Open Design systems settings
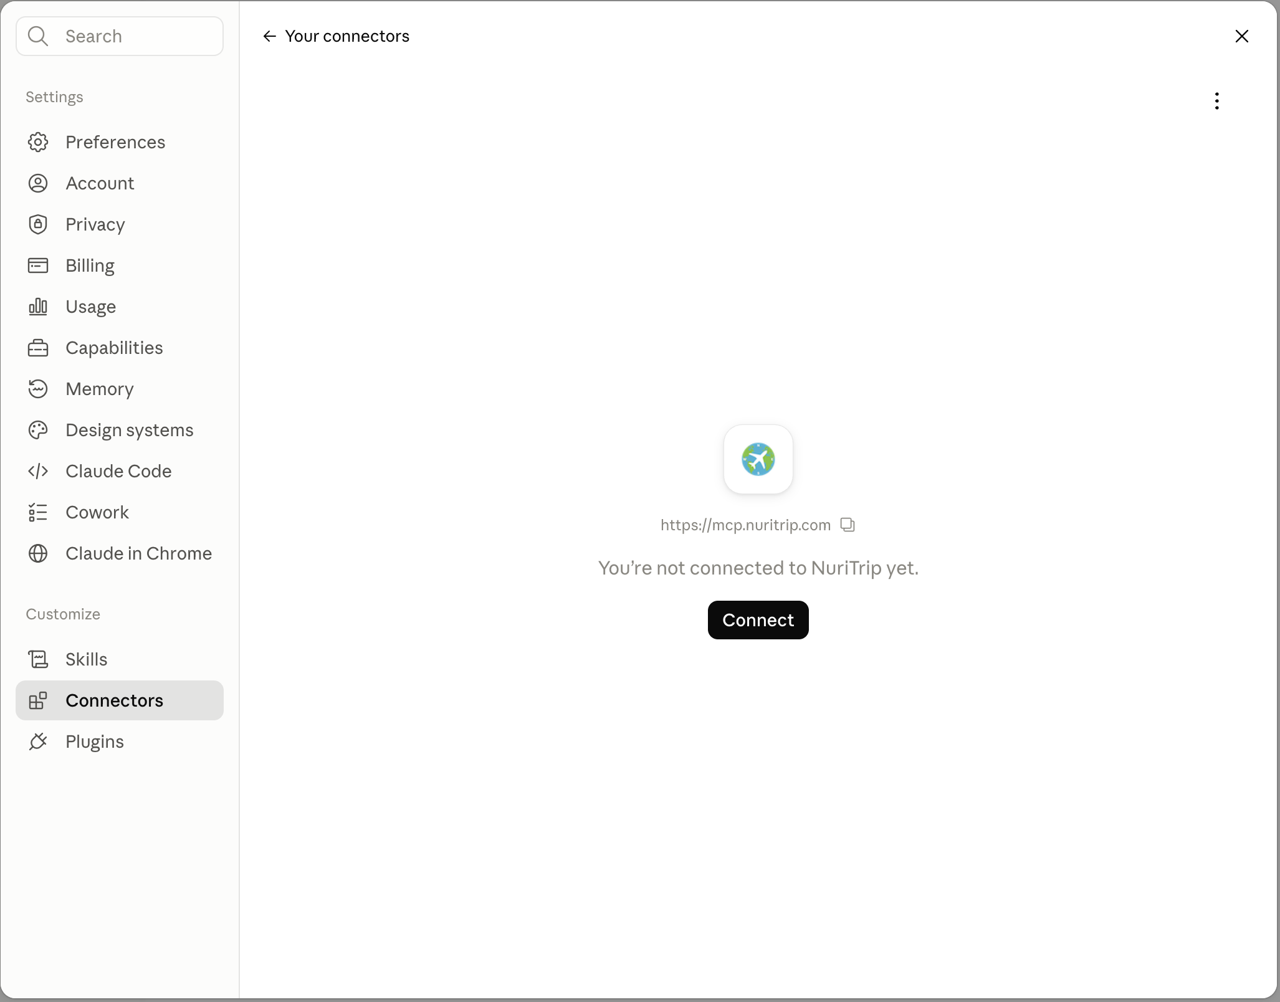The height and width of the screenshot is (1002, 1280). 120,430
